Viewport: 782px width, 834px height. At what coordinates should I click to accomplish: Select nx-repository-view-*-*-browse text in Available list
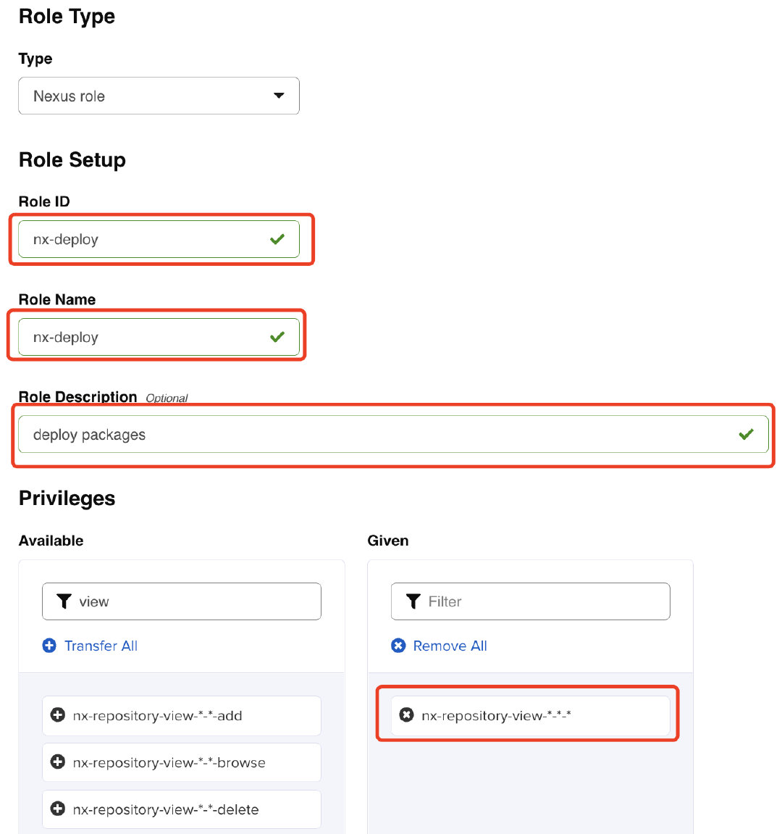click(169, 763)
